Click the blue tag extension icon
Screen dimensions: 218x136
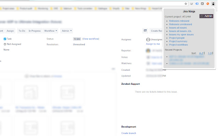click(197, 4)
